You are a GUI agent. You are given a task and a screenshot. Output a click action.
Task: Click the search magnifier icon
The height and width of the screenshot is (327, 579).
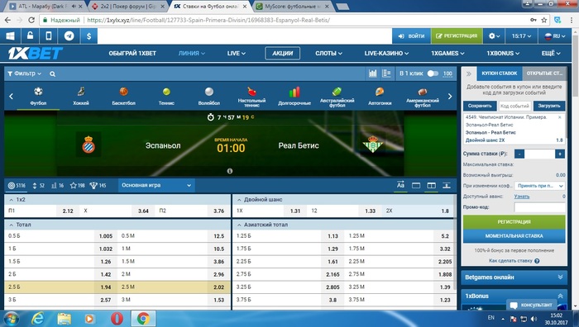click(x=52, y=74)
